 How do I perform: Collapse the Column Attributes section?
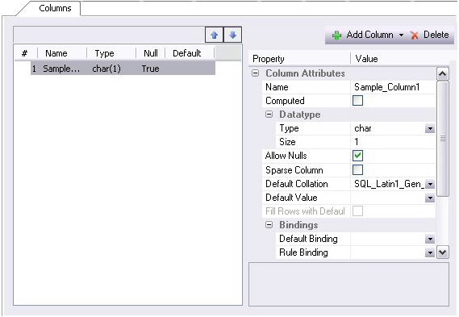[x=256, y=73]
